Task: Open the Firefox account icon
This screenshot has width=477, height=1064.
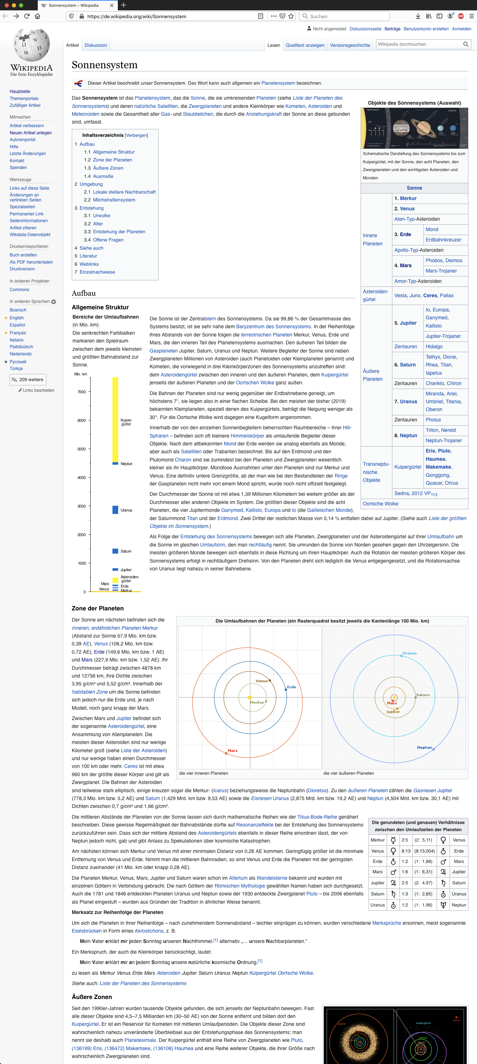Action: tap(450, 16)
